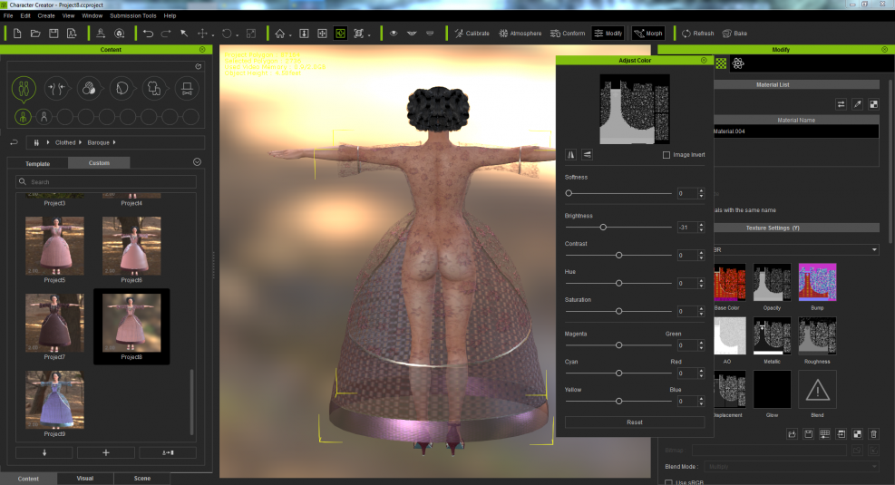Click the Reset button in Adjust Color
The image size is (895, 485).
(634, 422)
